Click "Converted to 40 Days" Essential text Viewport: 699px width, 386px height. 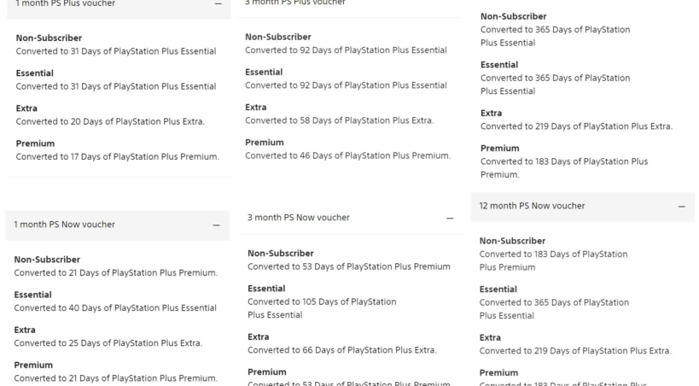click(115, 307)
